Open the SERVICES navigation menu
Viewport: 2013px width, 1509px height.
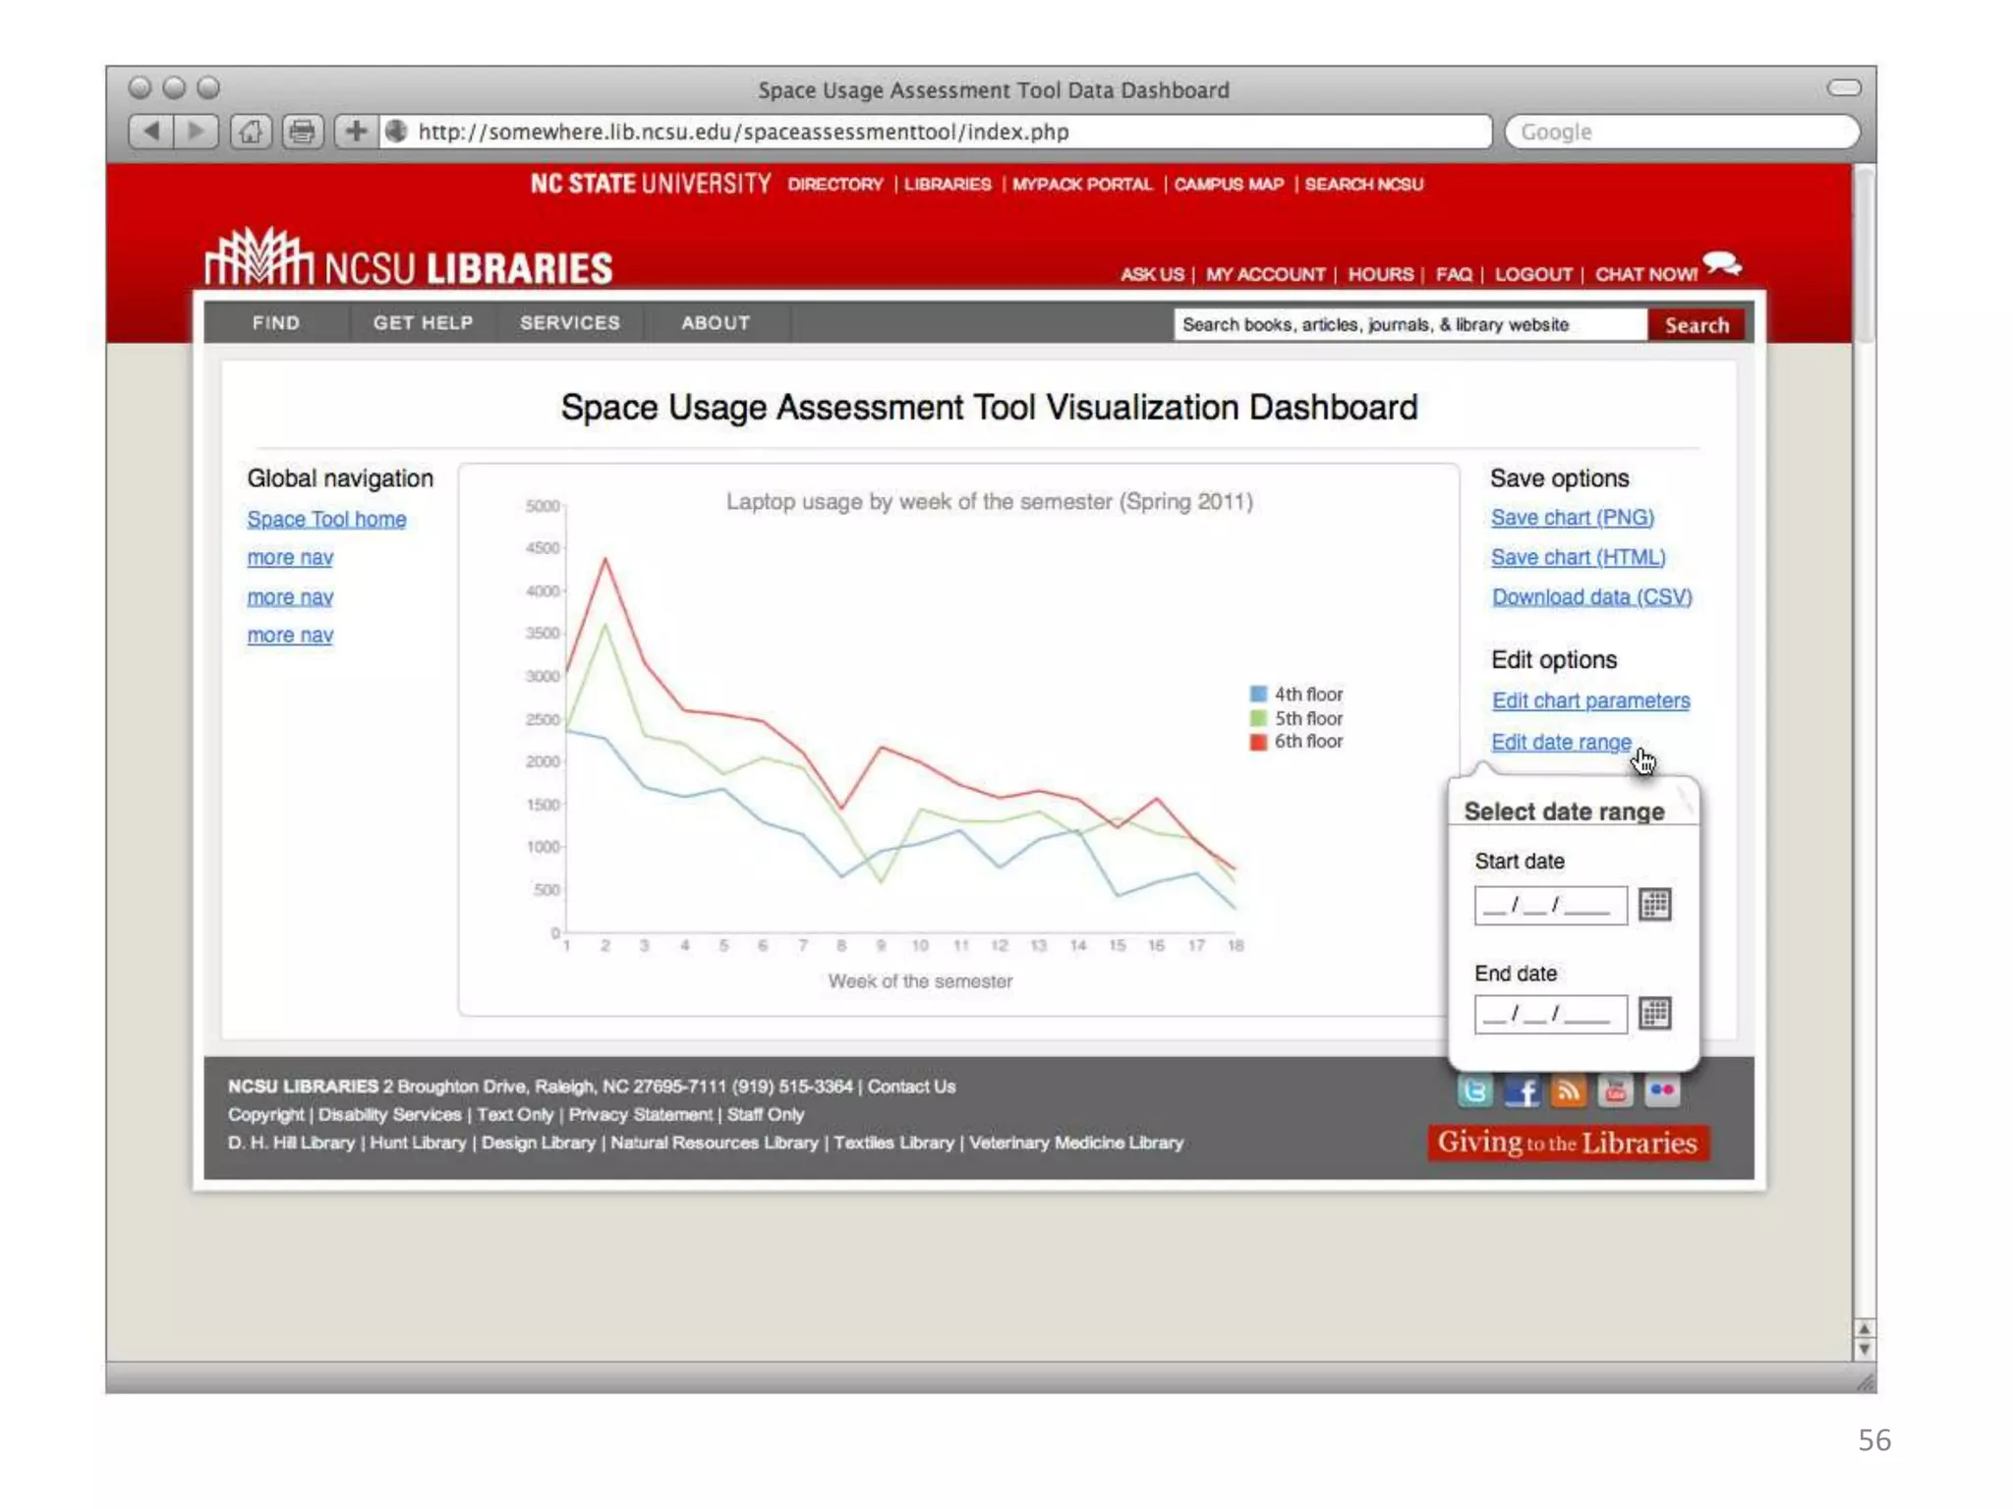[x=570, y=323]
